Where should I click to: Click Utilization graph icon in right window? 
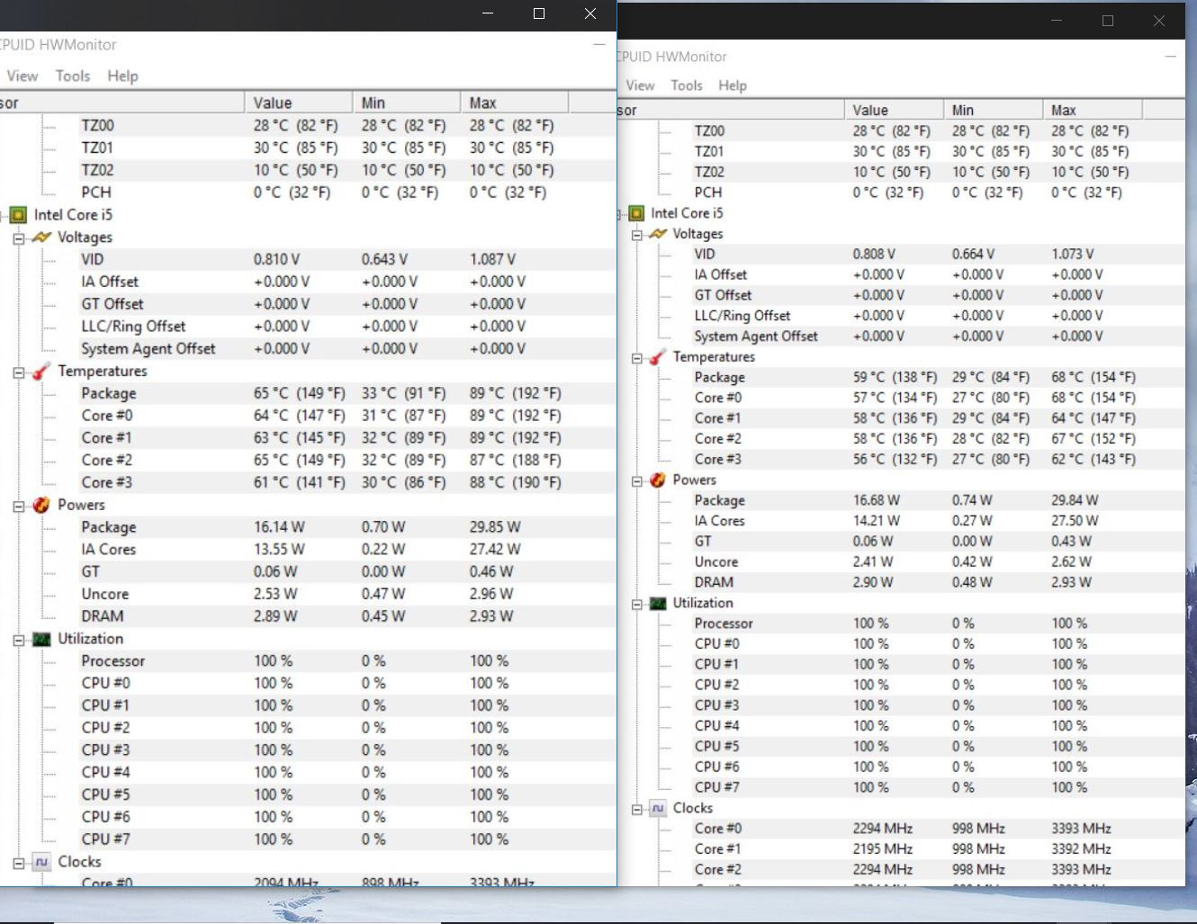point(658,604)
